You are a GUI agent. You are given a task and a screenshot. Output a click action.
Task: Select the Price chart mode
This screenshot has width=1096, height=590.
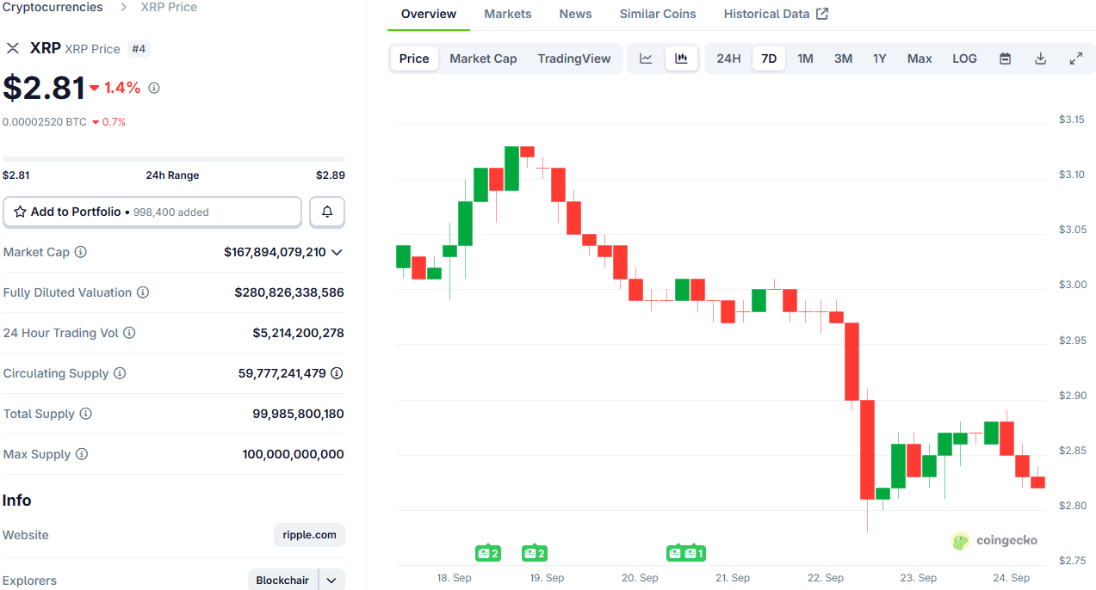tap(414, 58)
